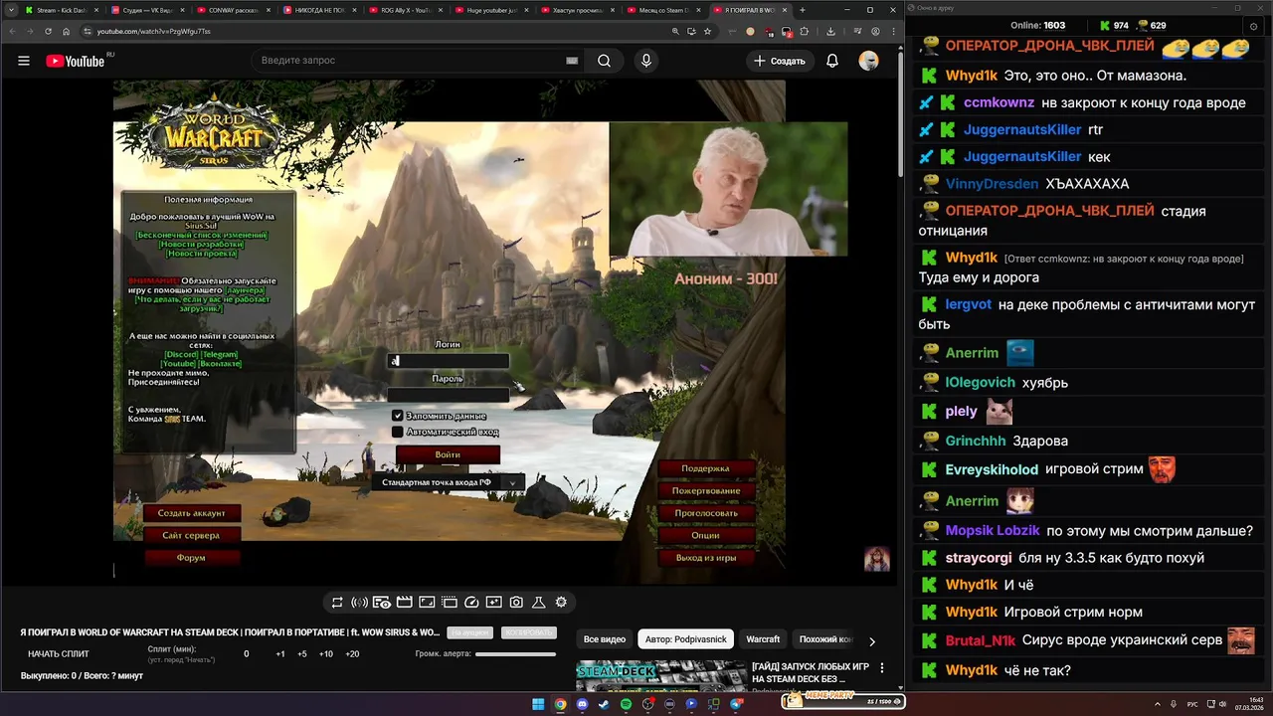1273x716 pixels.
Task: Open the browser home page icon
Action: click(x=66, y=31)
